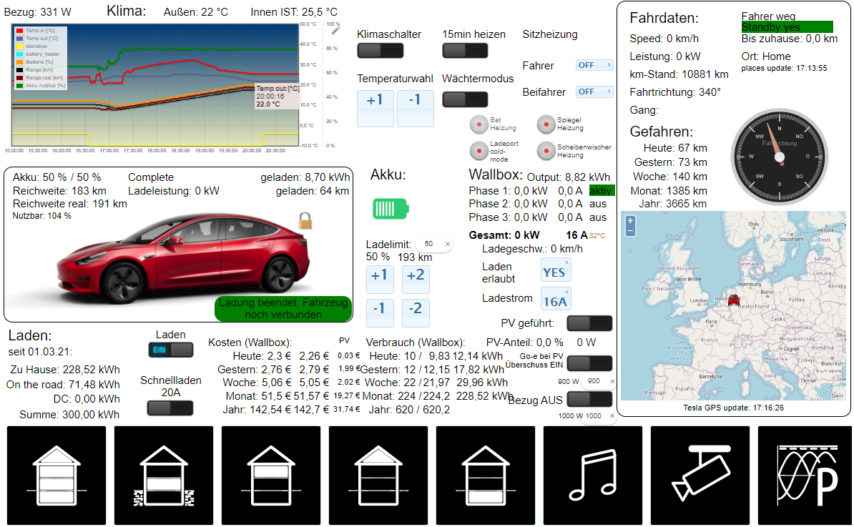Toggle the Bat Heizung round indicator

click(478, 124)
